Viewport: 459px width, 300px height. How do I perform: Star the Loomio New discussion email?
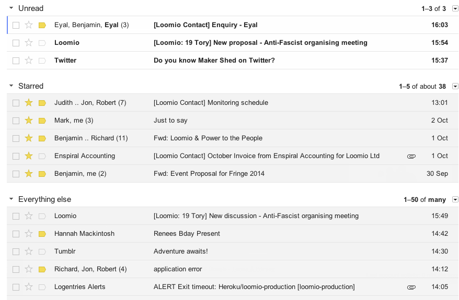29,216
